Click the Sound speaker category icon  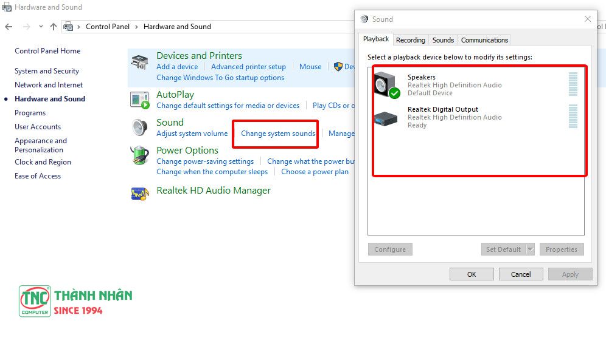[x=139, y=127]
